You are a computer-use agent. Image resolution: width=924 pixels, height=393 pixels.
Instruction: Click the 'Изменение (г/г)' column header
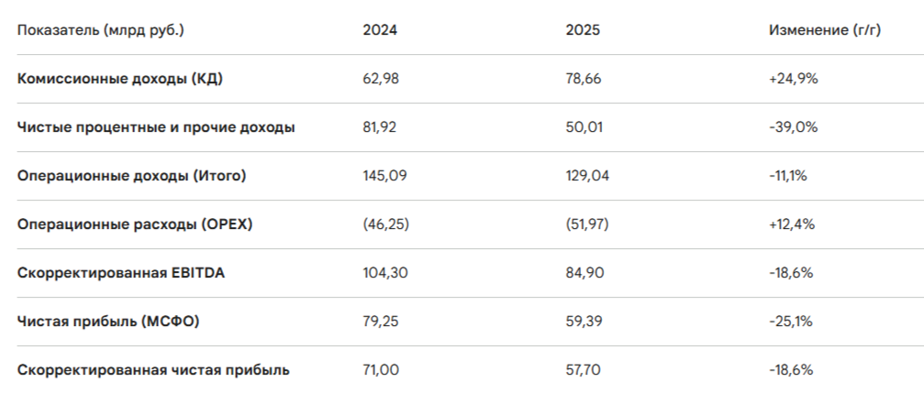(x=824, y=30)
